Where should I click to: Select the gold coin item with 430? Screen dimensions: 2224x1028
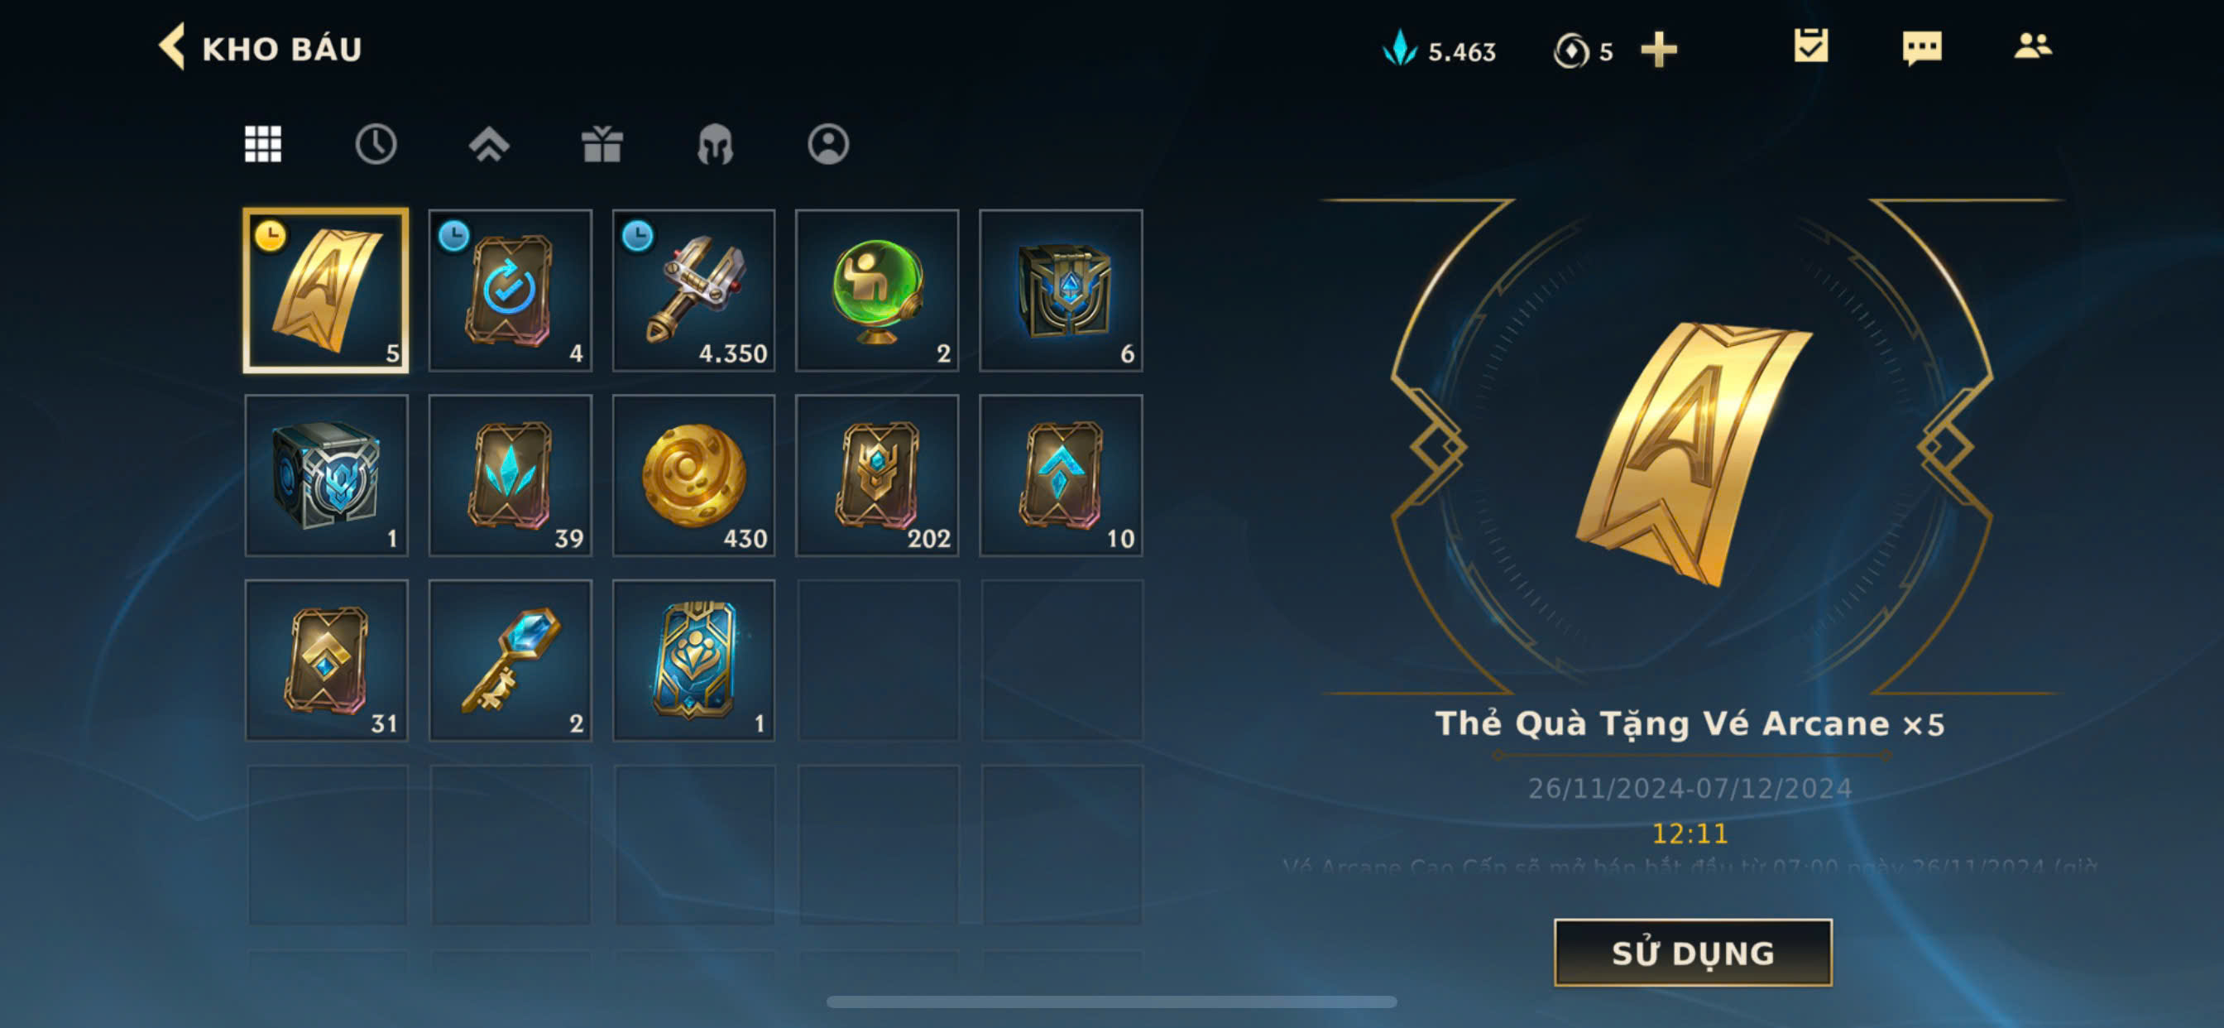(x=693, y=475)
